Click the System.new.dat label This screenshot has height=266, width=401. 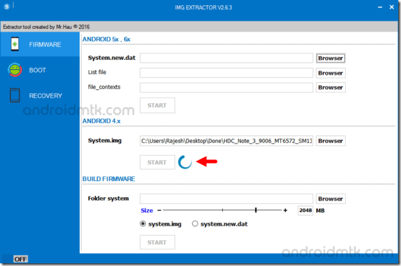(x=112, y=58)
